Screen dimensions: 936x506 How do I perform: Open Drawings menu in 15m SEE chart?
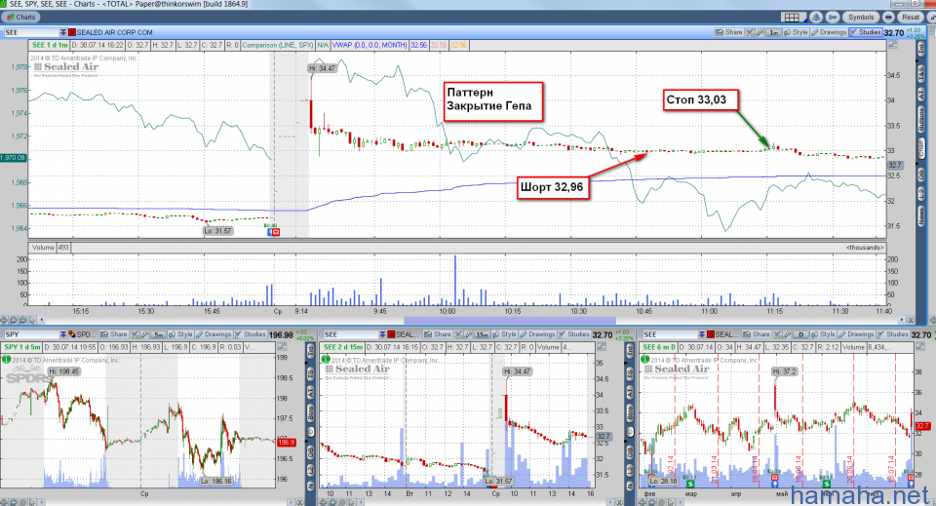(537, 334)
